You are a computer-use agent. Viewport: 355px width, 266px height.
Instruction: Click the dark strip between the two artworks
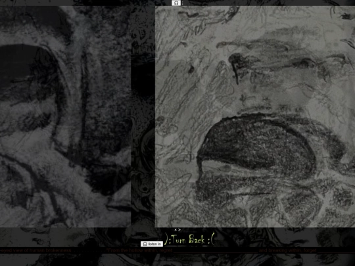[143, 116]
